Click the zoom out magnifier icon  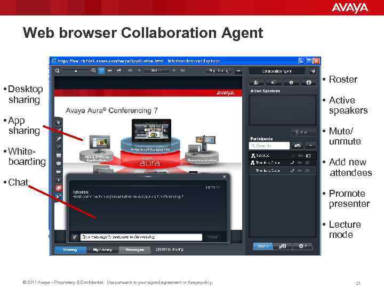pyautogui.click(x=58, y=71)
